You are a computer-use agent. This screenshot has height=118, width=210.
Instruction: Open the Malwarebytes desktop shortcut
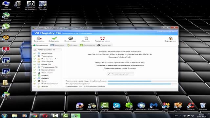[154, 106]
